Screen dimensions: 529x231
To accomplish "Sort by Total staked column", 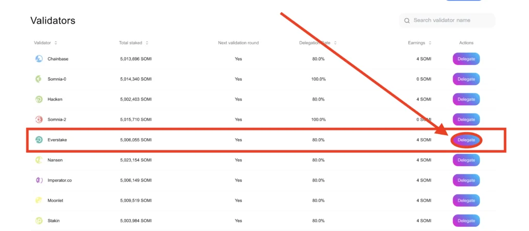I will click(134, 43).
